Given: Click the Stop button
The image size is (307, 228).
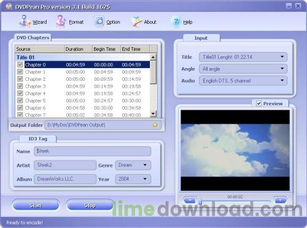Looking at the screenshot, I should [x=90, y=205].
